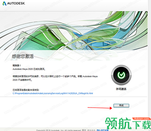Click the version 25.0.0.0 footer text
This screenshot has height=131, width=151.
[x=88, y=130]
